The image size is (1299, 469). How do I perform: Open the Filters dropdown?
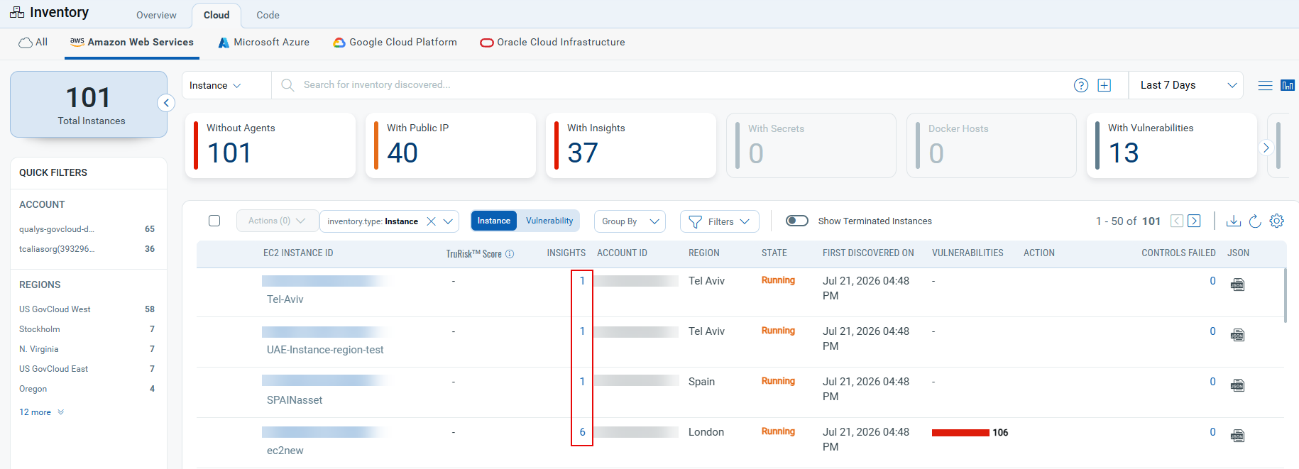[720, 221]
